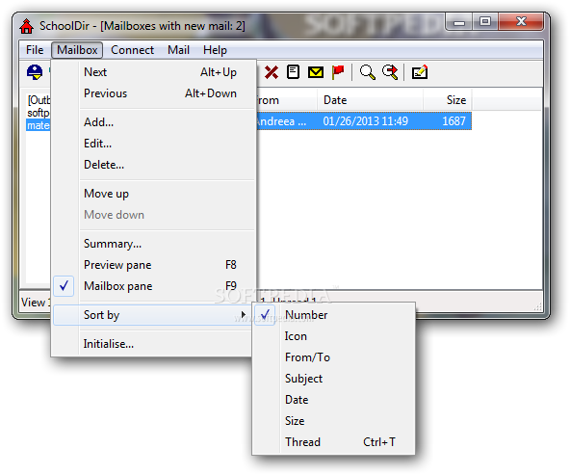Choose Next in the Mailbox menu

154,72
